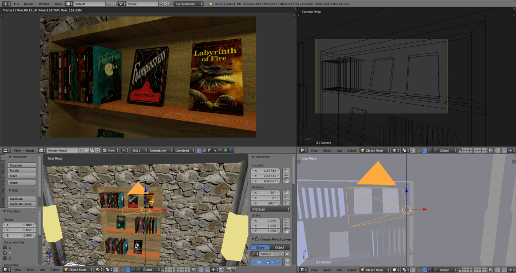
Task: Select the Object tab in Grease Pencil
Action: (x=279, y=247)
